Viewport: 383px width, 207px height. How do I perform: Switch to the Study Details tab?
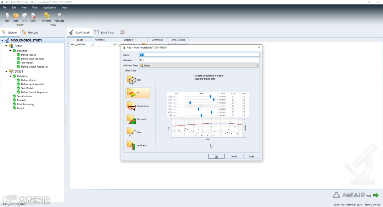pyautogui.click(x=80, y=33)
